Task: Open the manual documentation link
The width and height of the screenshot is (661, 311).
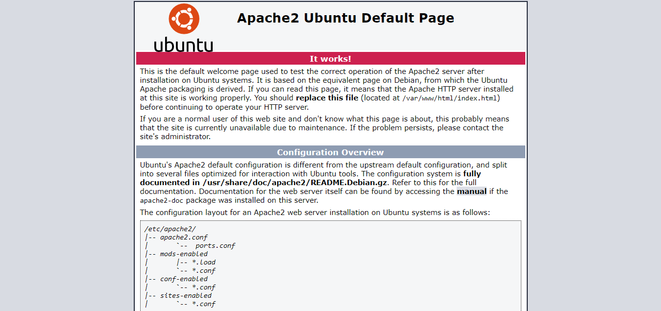Action: pyautogui.click(x=471, y=191)
